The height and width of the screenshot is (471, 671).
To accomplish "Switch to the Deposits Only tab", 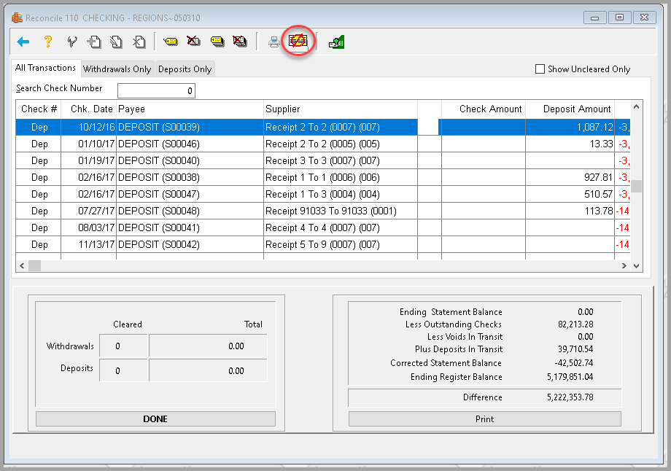I will (x=185, y=69).
